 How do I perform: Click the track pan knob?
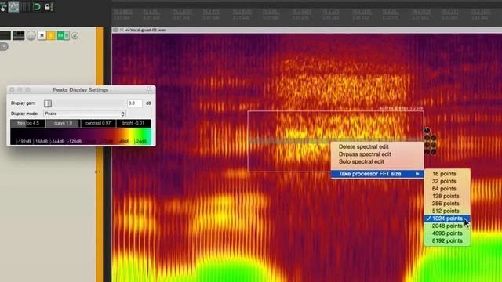[31, 35]
